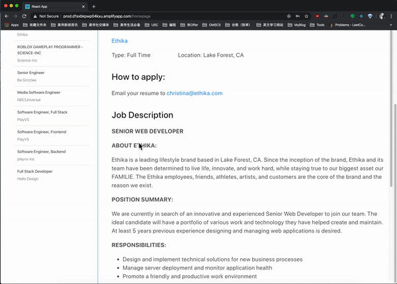Screen dimensions: 397x284
Task: Select the Software Engineer, Frontend job
Action: coord(52,135)
